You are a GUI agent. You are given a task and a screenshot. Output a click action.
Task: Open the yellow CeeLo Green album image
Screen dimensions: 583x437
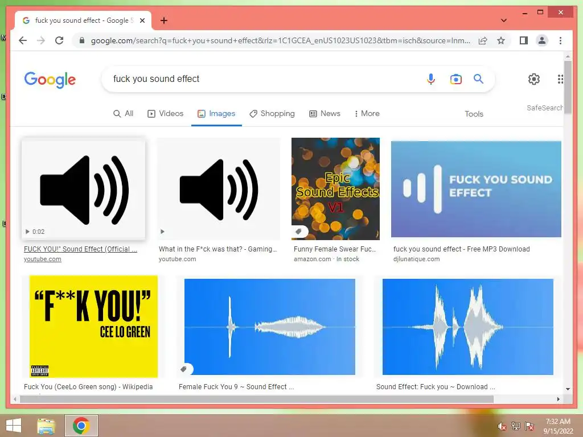coord(93,327)
